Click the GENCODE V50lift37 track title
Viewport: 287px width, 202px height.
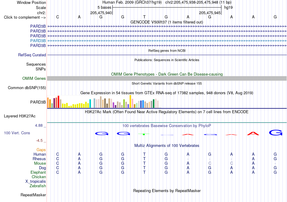[x=167, y=22]
